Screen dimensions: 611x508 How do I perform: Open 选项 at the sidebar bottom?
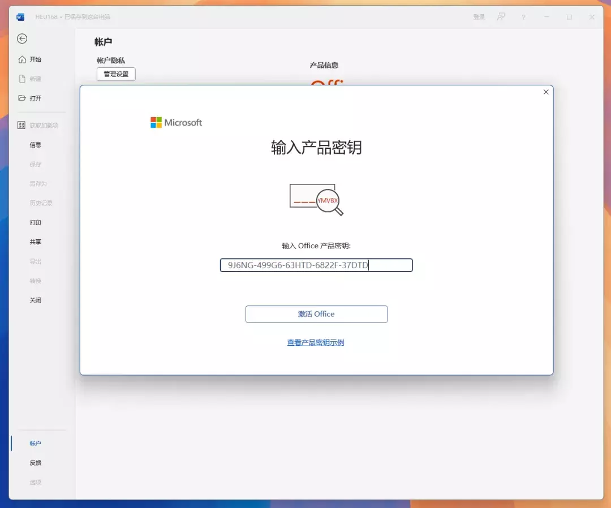pyautogui.click(x=35, y=483)
